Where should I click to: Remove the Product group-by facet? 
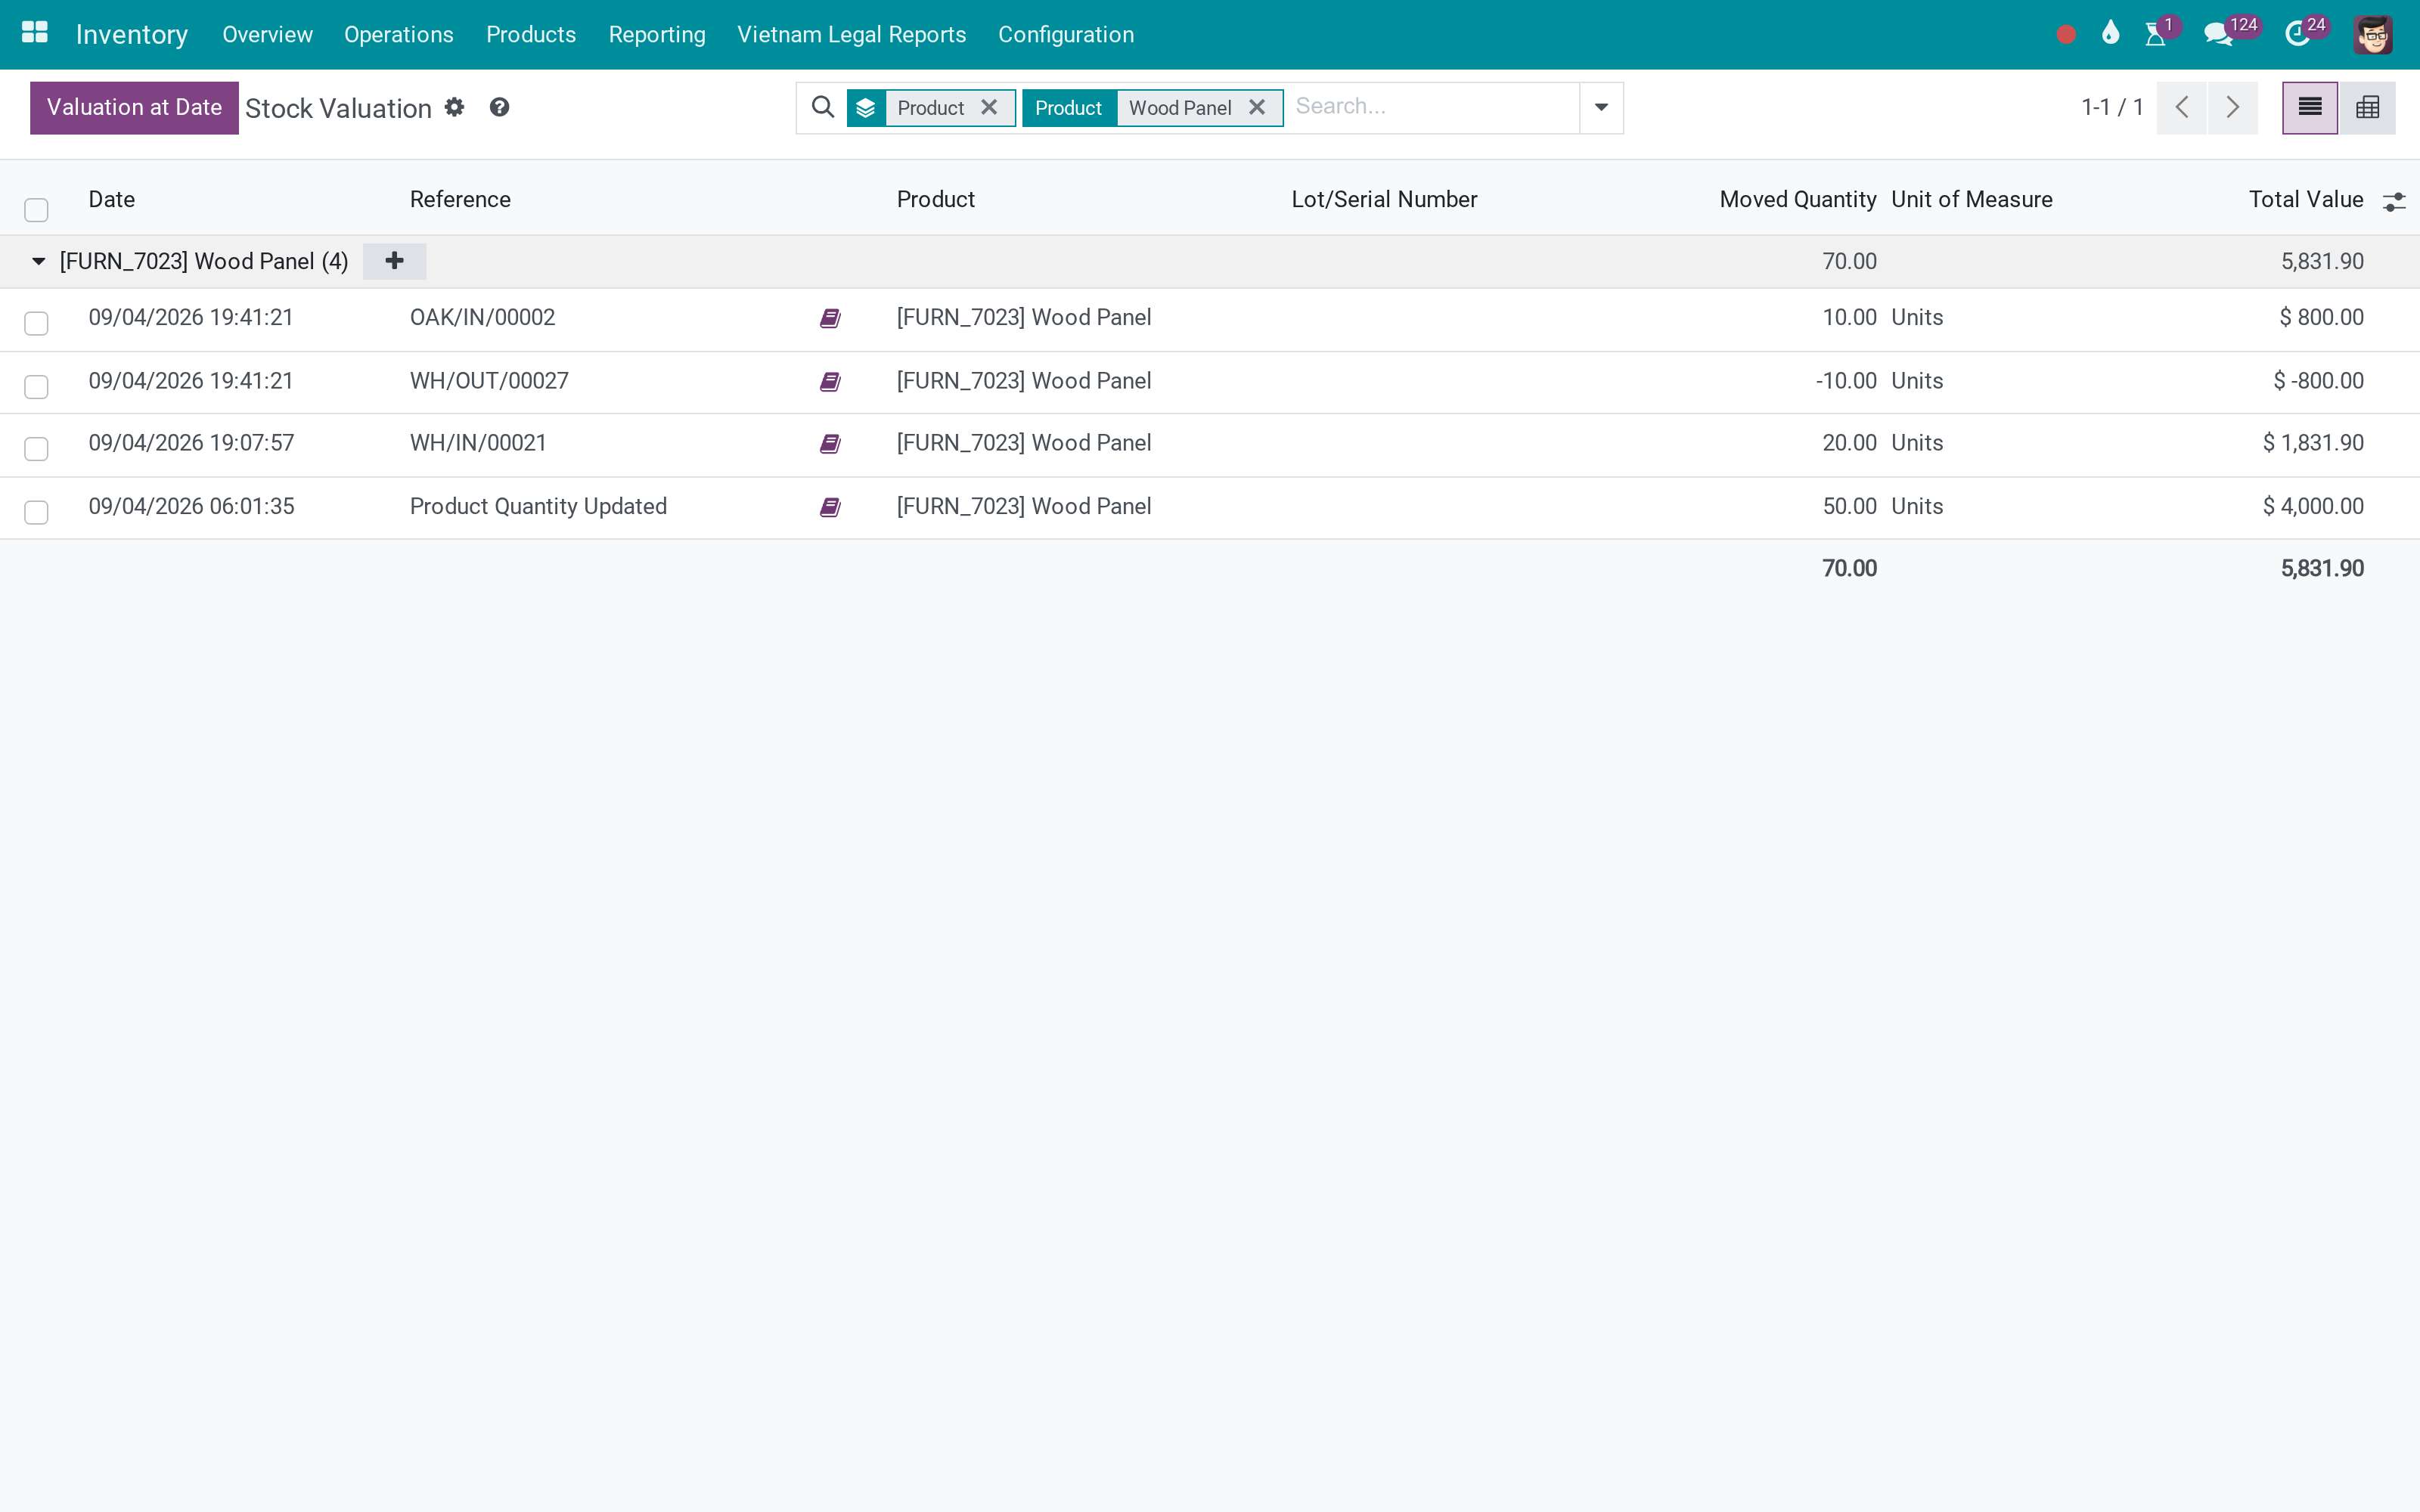[x=989, y=107]
